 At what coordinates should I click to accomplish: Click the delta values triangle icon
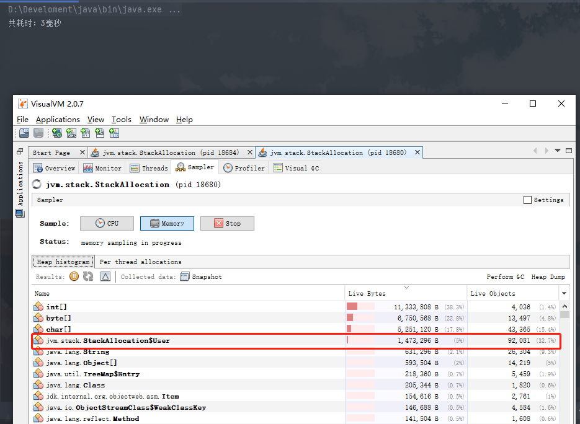[105, 276]
